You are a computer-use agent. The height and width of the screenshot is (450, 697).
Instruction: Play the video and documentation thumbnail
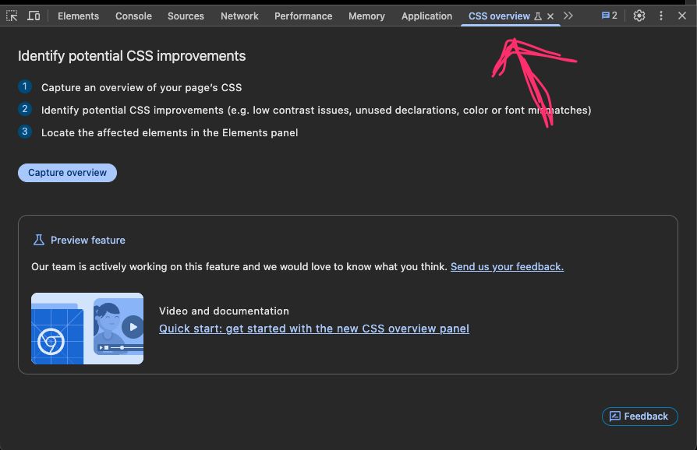(x=87, y=328)
